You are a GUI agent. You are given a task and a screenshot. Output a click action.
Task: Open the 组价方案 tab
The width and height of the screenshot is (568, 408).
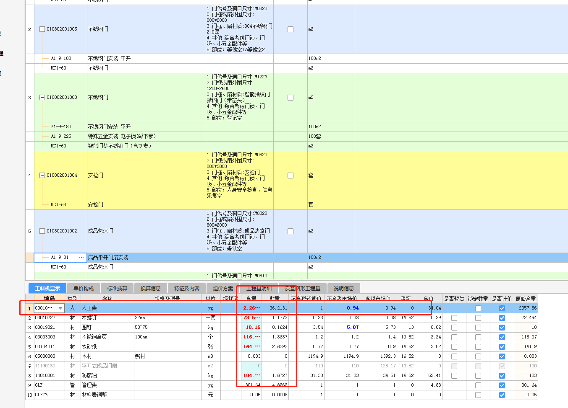click(223, 289)
